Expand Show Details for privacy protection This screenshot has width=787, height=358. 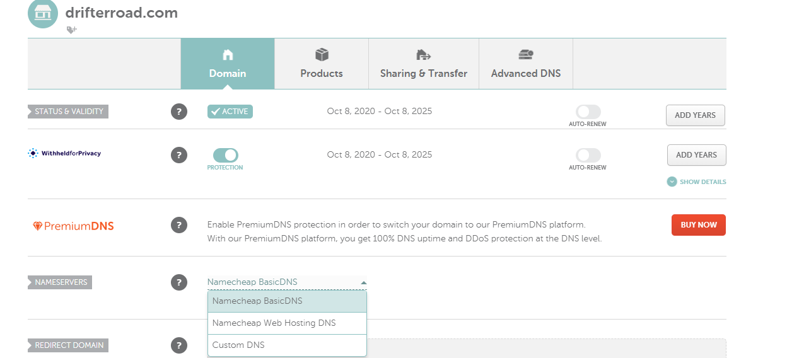pyautogui.click(x=697, y=182)
